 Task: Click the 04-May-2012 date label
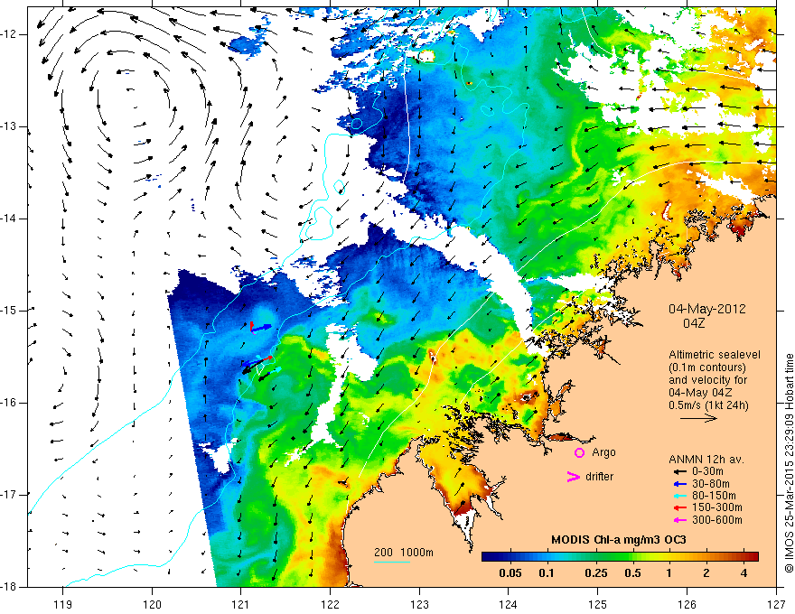(x=706, y=309)
